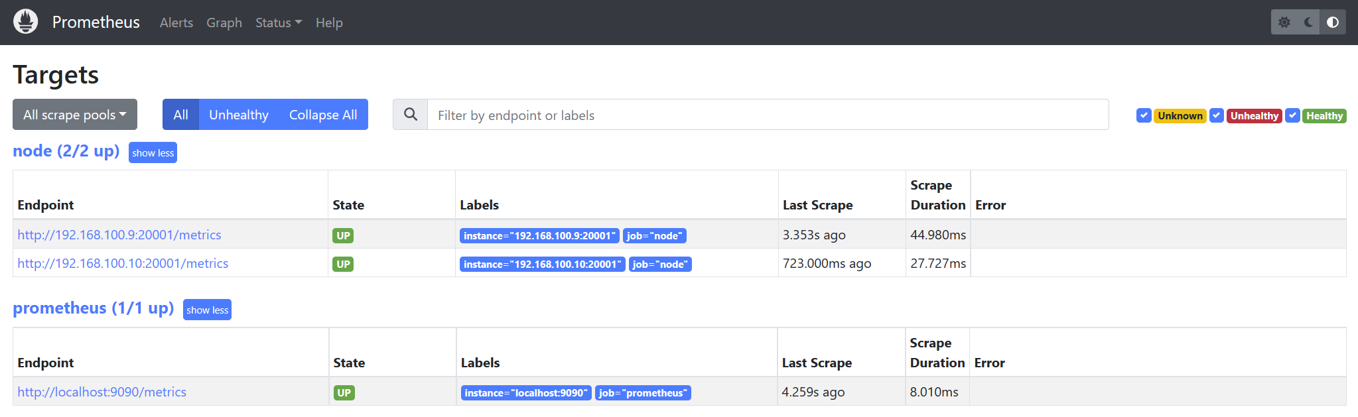Open the node (2/2 up) pool link
The width and height of the screenshot is (1358, 417).
coord(66,151)
